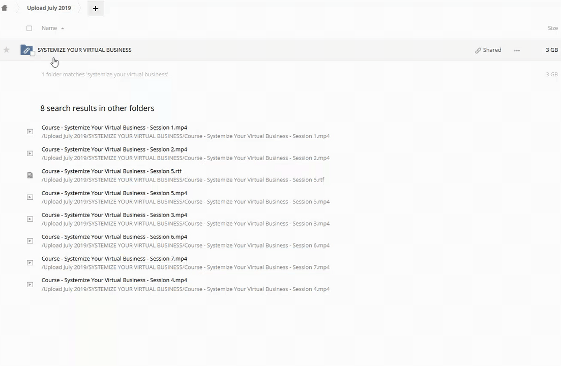Click video icon for Session 1.mp4

click(30, 132)
